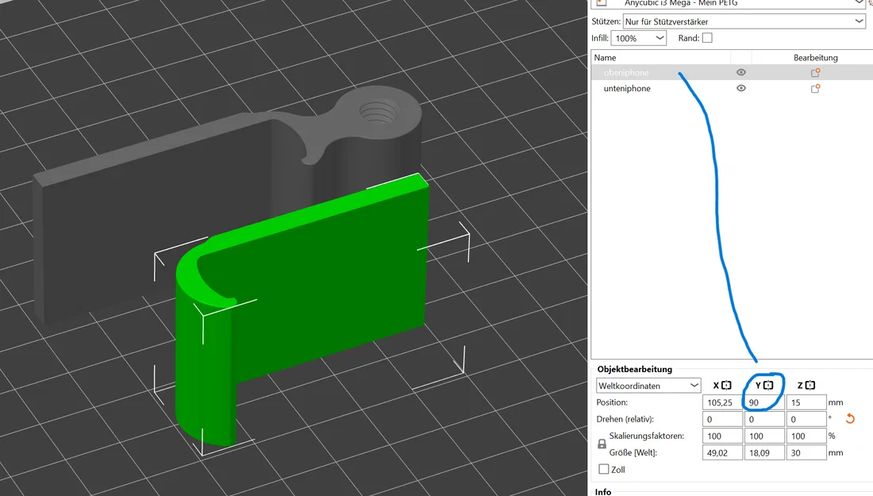
Task: Click Größe X field showing 49,02
Action: (x=722, y=452)
